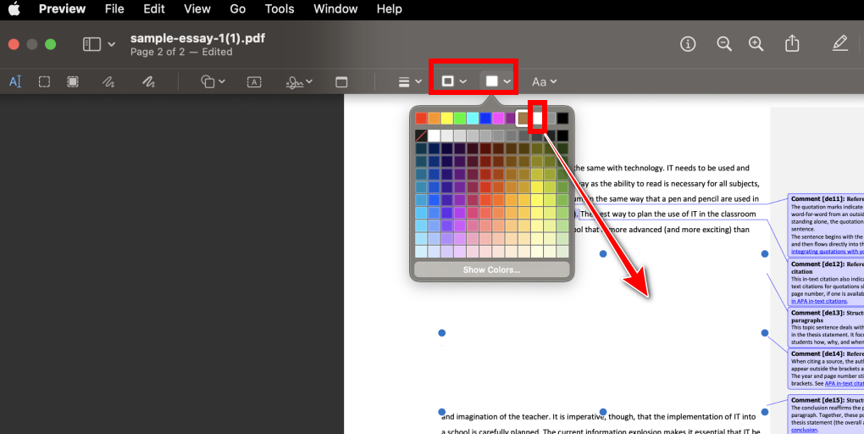The image size is (864, 434).
Task: Zoom out of the document
Action: [724, 43]
